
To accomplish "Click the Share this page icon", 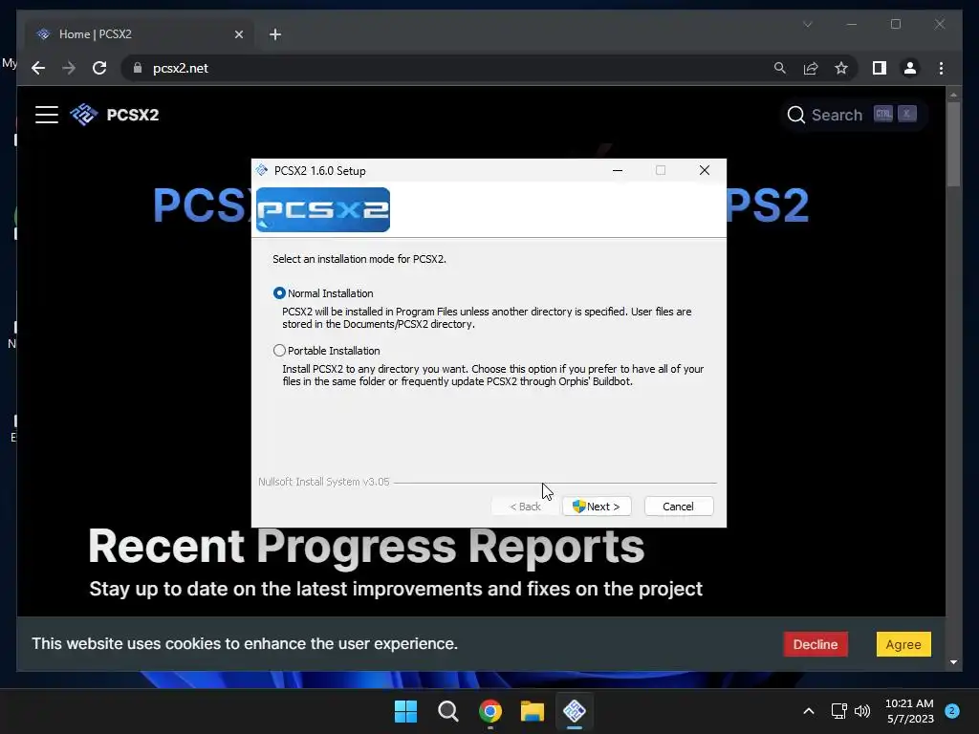I will coord(811,68).
